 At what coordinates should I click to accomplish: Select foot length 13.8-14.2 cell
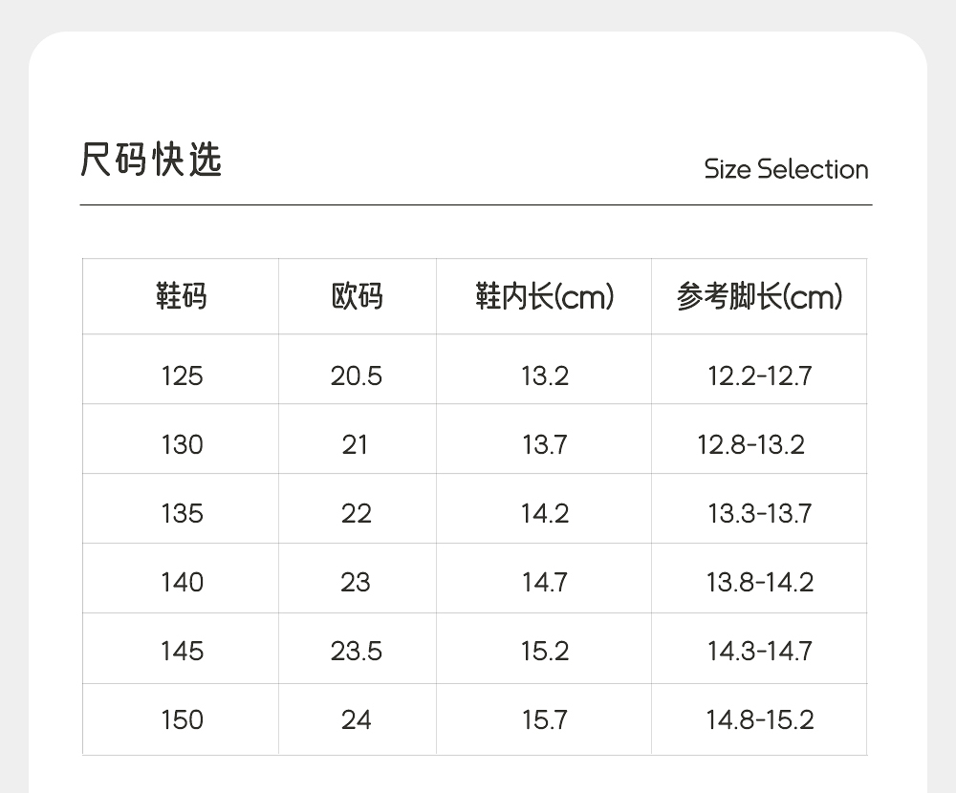pyautogui.click(x=759, y=582)
